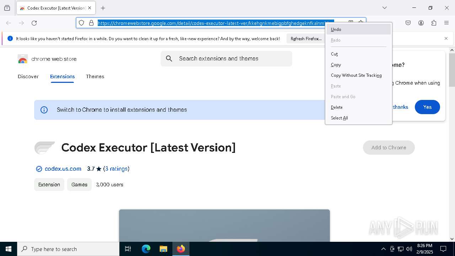Choose Copy Without Site Tracking
Image resolution: width=455 pixels, height=256 pixels.
coord(359,75)
